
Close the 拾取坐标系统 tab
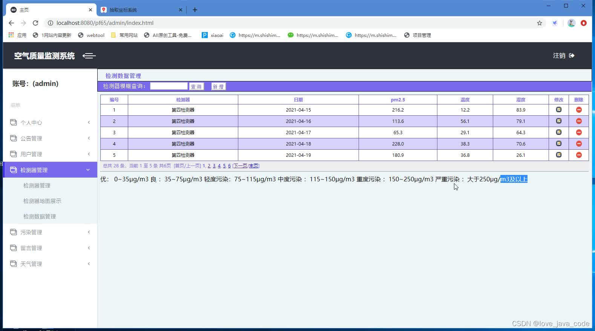(x=181, y=10)
